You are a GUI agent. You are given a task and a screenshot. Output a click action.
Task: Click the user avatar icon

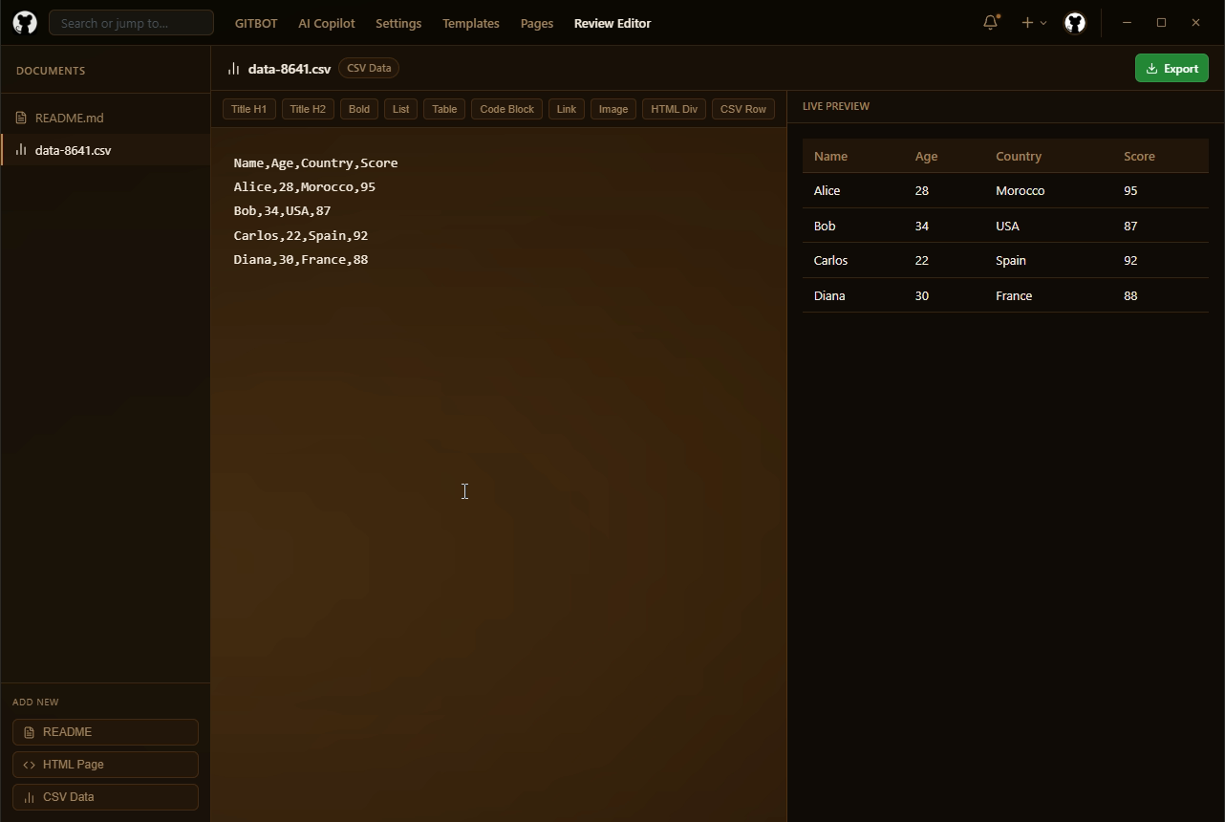pos(1075,23)
